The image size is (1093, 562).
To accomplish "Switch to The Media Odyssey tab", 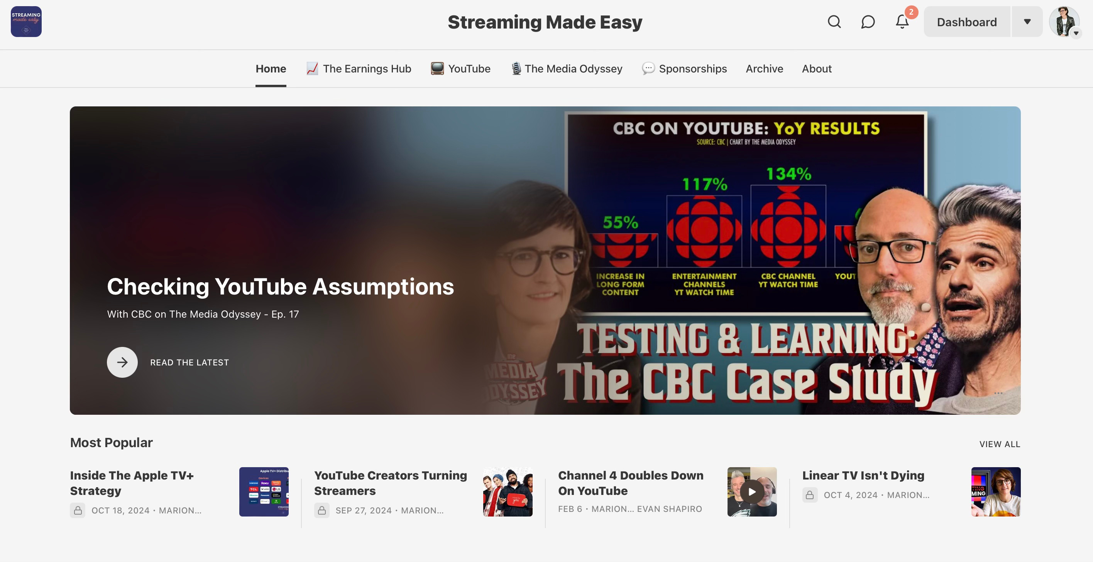I will pos(567,69).
